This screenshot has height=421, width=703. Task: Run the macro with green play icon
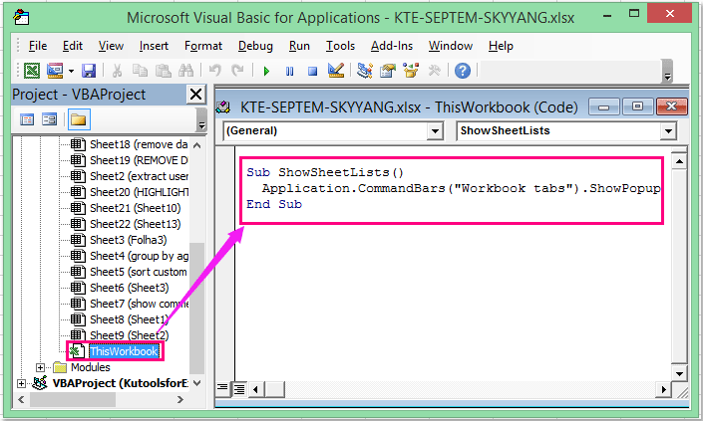[266, 71]
